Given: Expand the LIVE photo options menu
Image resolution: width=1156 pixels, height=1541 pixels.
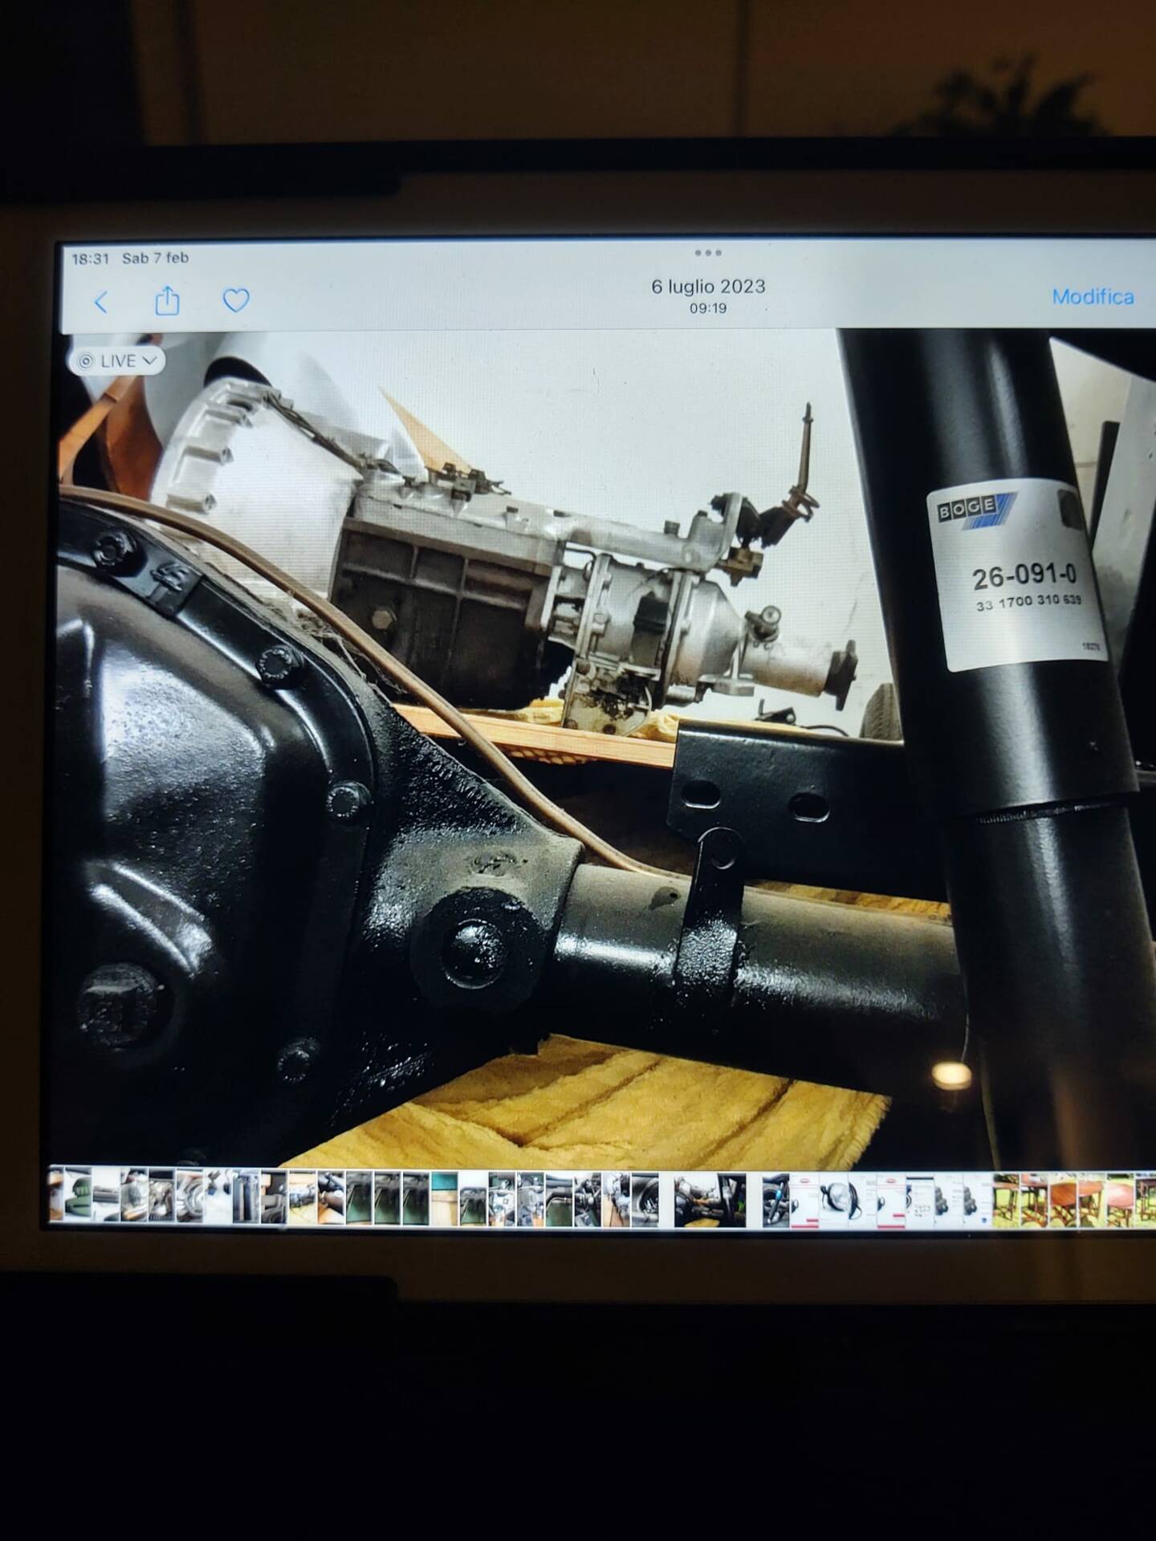Looking at the screenshot, I should (117, 361).
